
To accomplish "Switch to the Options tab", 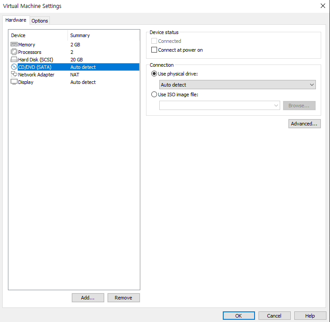I will click(40, 21).
